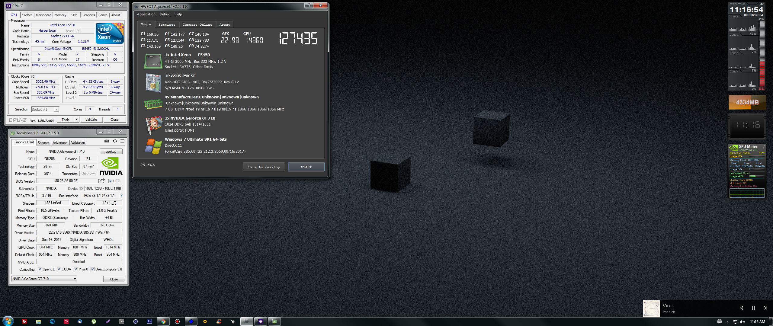
Task: Open Ableton Live from the taskbar
Action: [122, 321]
